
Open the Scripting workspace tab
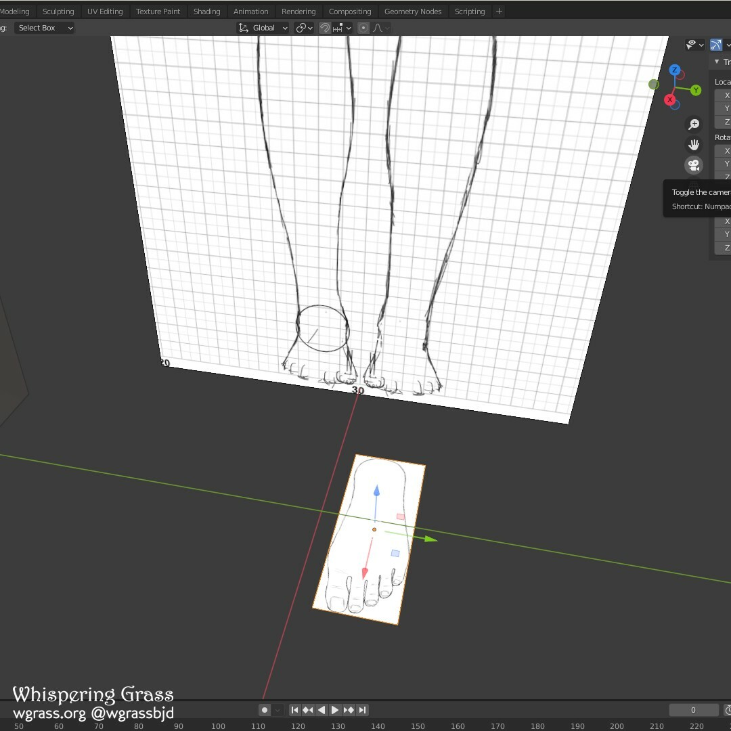pyautogui.click(x=470, y=12)
